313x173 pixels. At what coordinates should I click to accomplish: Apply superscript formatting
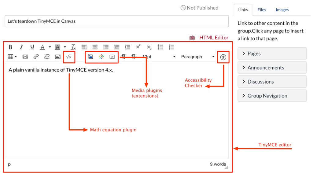tap(138, 47)
